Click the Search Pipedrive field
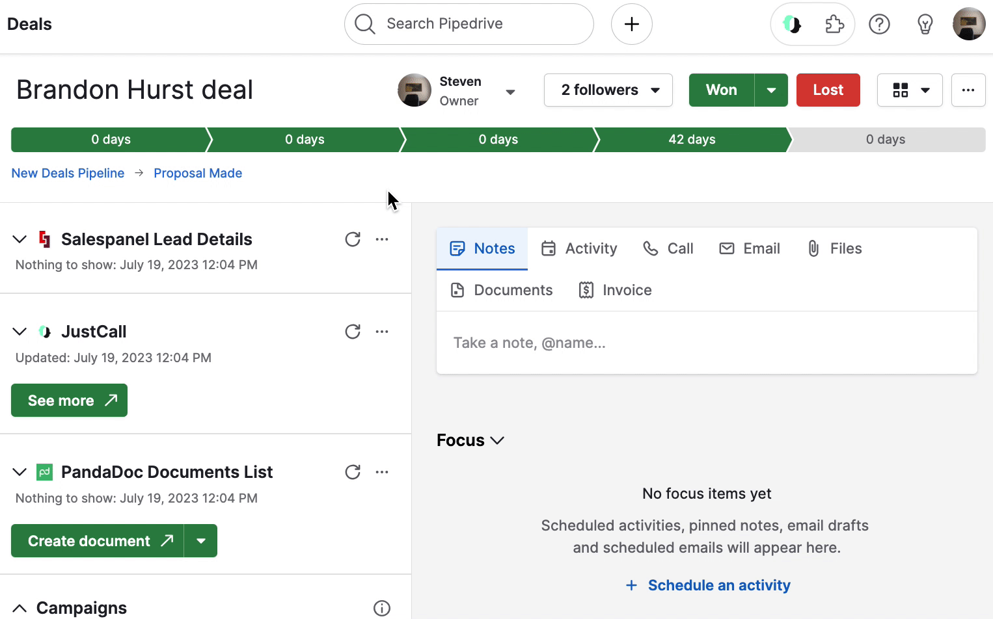Viewport: 993px width, 619px height. [469, 24]
